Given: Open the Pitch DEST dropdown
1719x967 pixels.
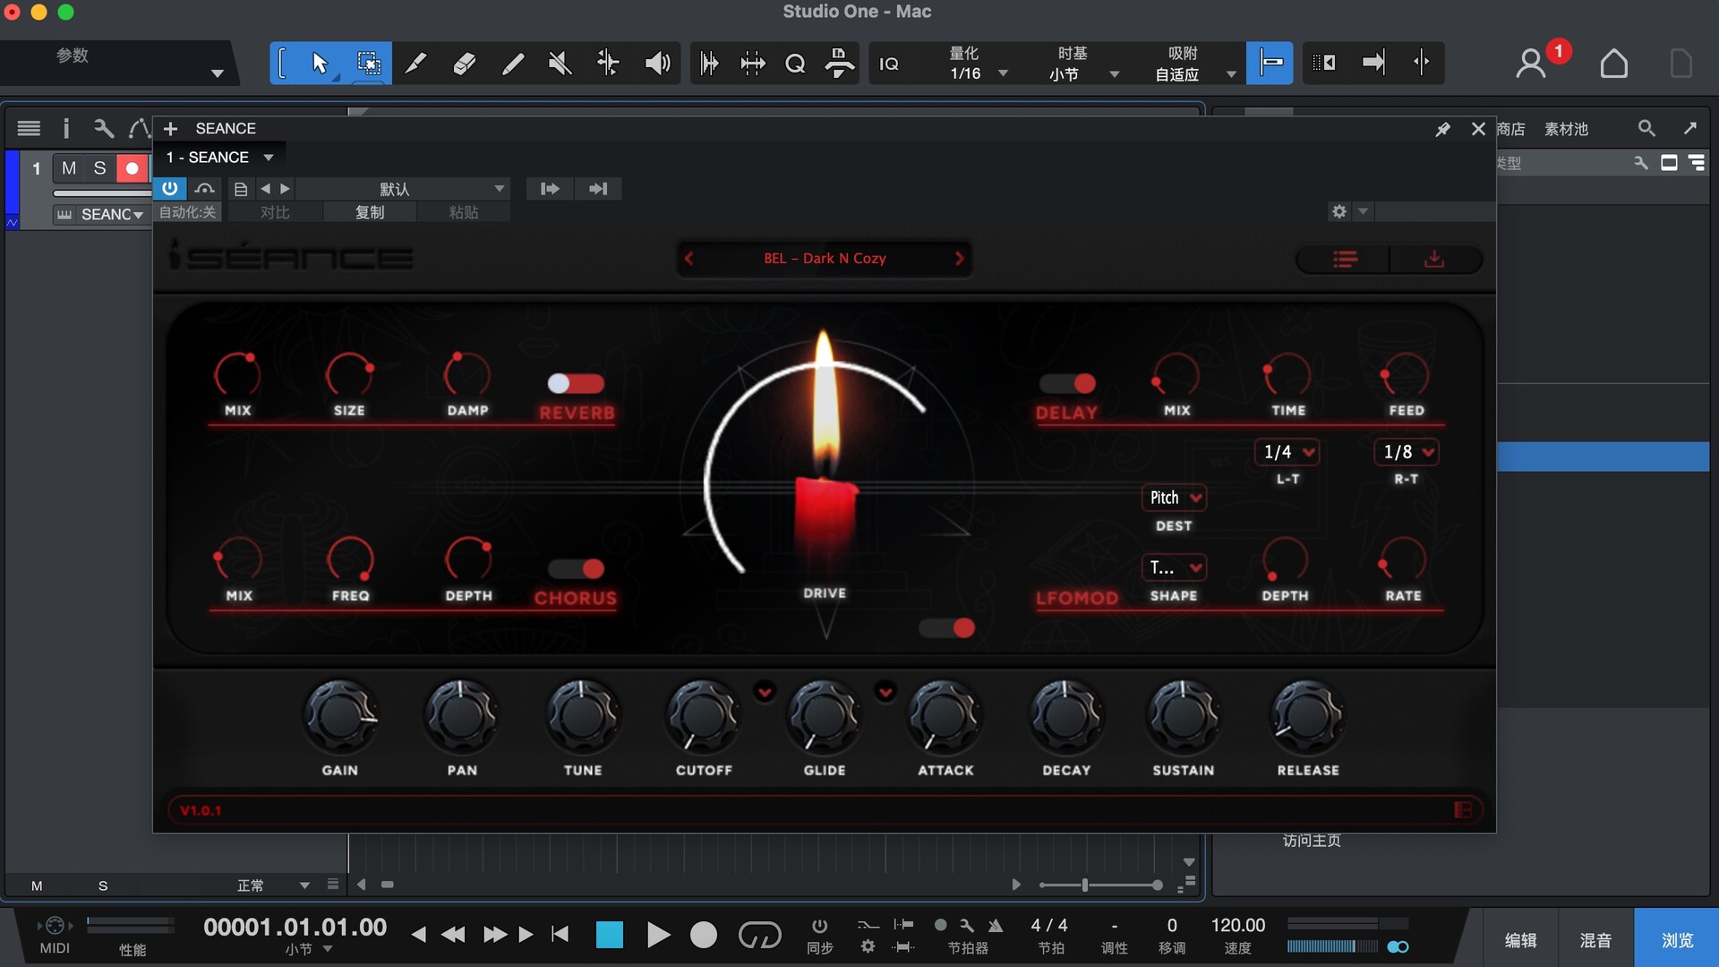Looking at the screenshot, I should (1174, 497).
